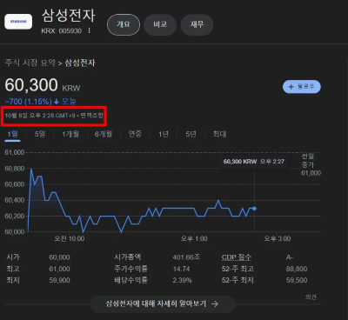Select the 1일 chart range
This screenshot has width=348, height=320.
pos(13,134)
